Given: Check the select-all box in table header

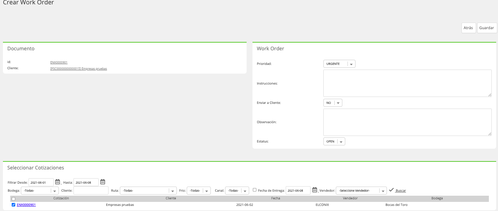Looking at the screenshot, I should [x=14, y=199].
